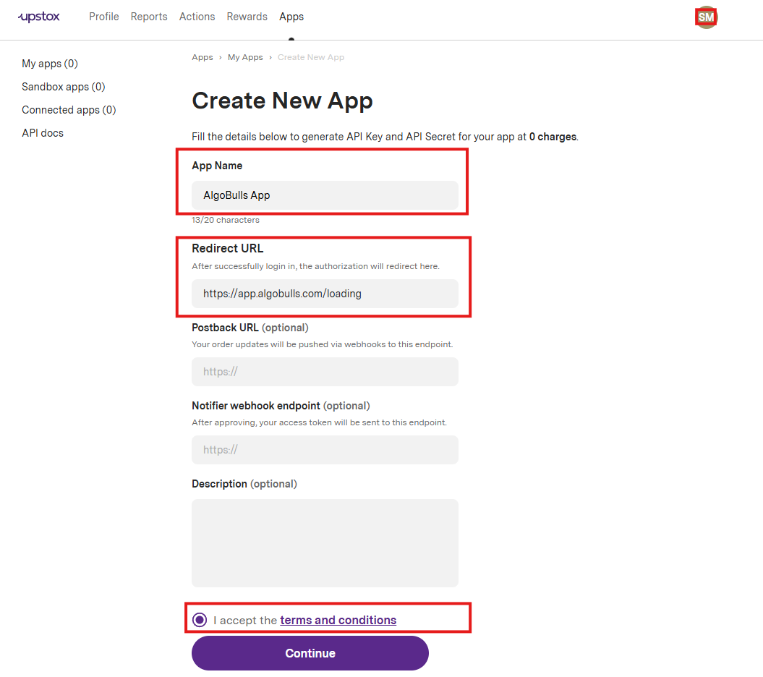The height and width of the screenshot is (677, 763).
Task: Click the Apps breadcrumb link
Action: click(x=203, y=57)
